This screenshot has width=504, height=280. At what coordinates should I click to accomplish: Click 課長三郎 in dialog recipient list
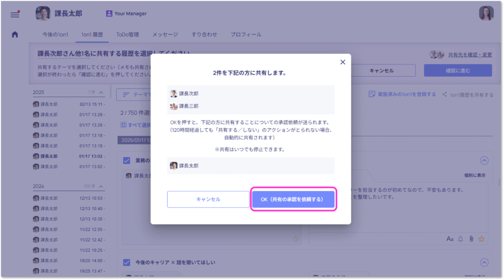(x=185, y=106)
